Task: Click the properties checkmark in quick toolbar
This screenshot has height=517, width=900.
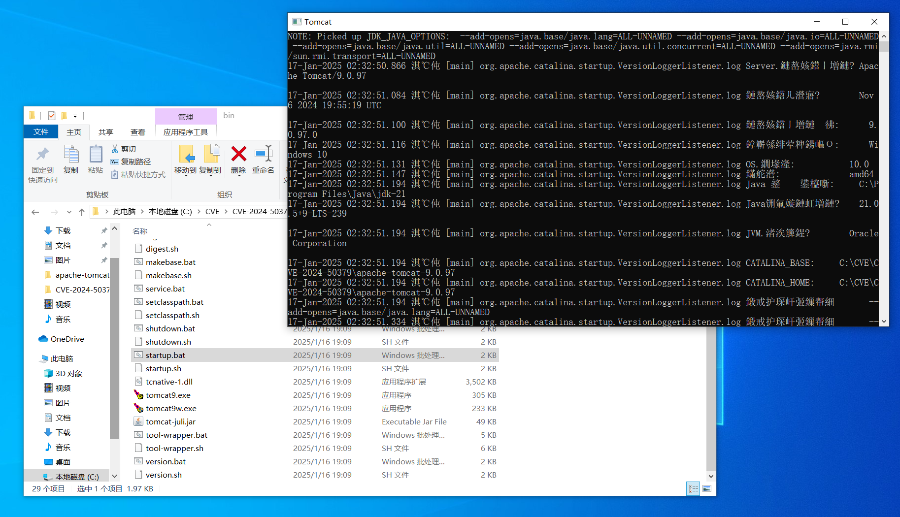Action: coord(52,116)
